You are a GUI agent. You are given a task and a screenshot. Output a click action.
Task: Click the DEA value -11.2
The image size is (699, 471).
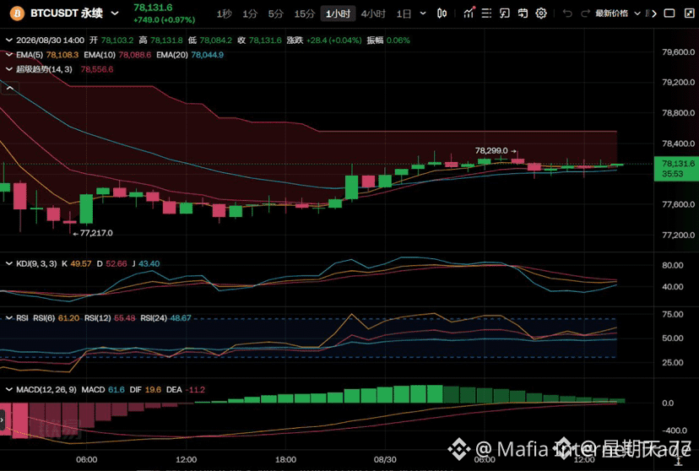(x=195, y=390)
